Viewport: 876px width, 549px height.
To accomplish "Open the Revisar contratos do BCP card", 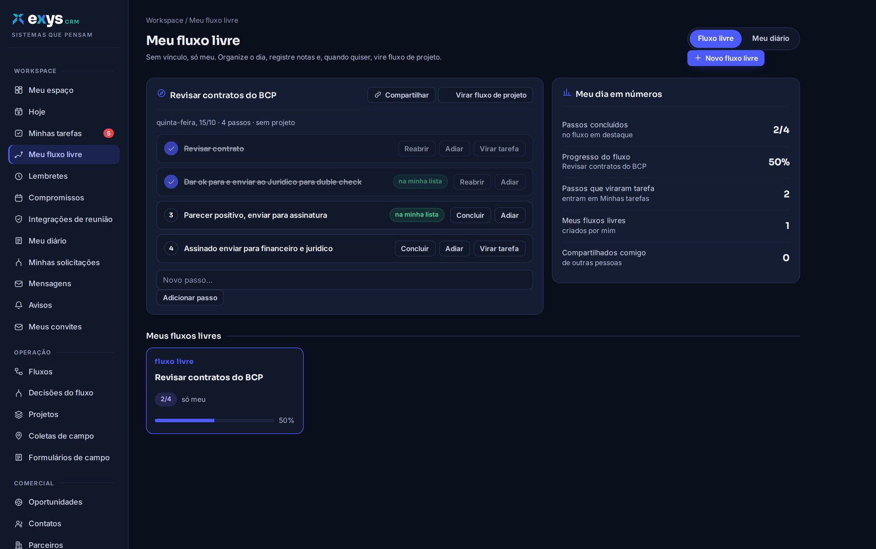I will click(225, 391).
